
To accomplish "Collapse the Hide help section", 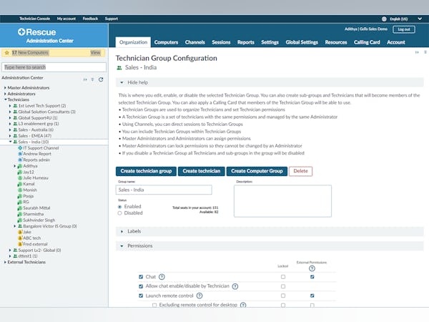I will coord(122,82).
